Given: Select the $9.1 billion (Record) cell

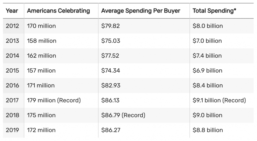Looking at the screenshot, I should 219,100.
